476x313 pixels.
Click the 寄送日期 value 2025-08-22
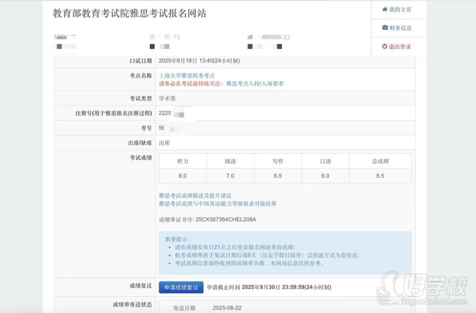point(227,308)
